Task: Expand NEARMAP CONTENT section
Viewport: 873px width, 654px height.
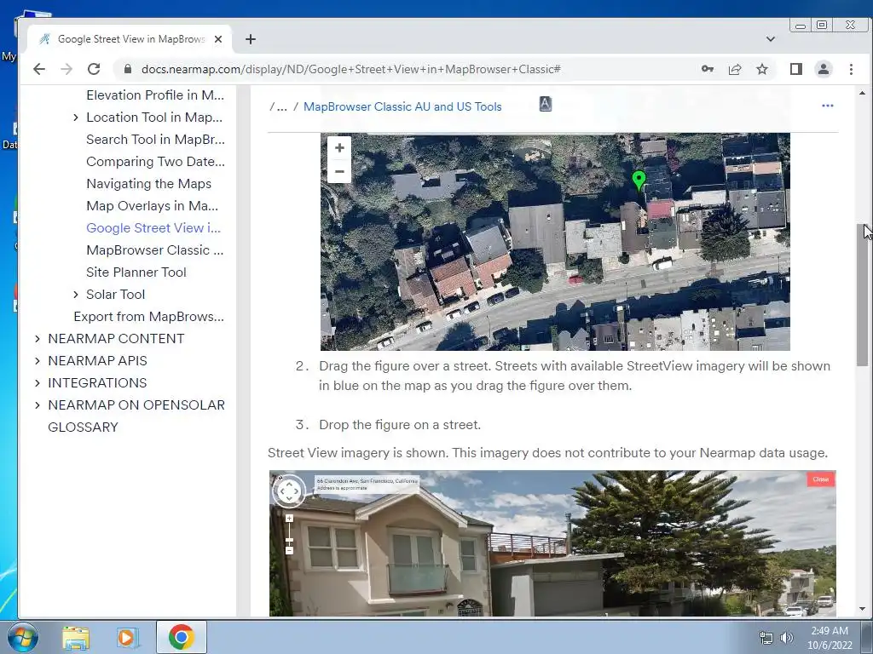Action: 38,339
